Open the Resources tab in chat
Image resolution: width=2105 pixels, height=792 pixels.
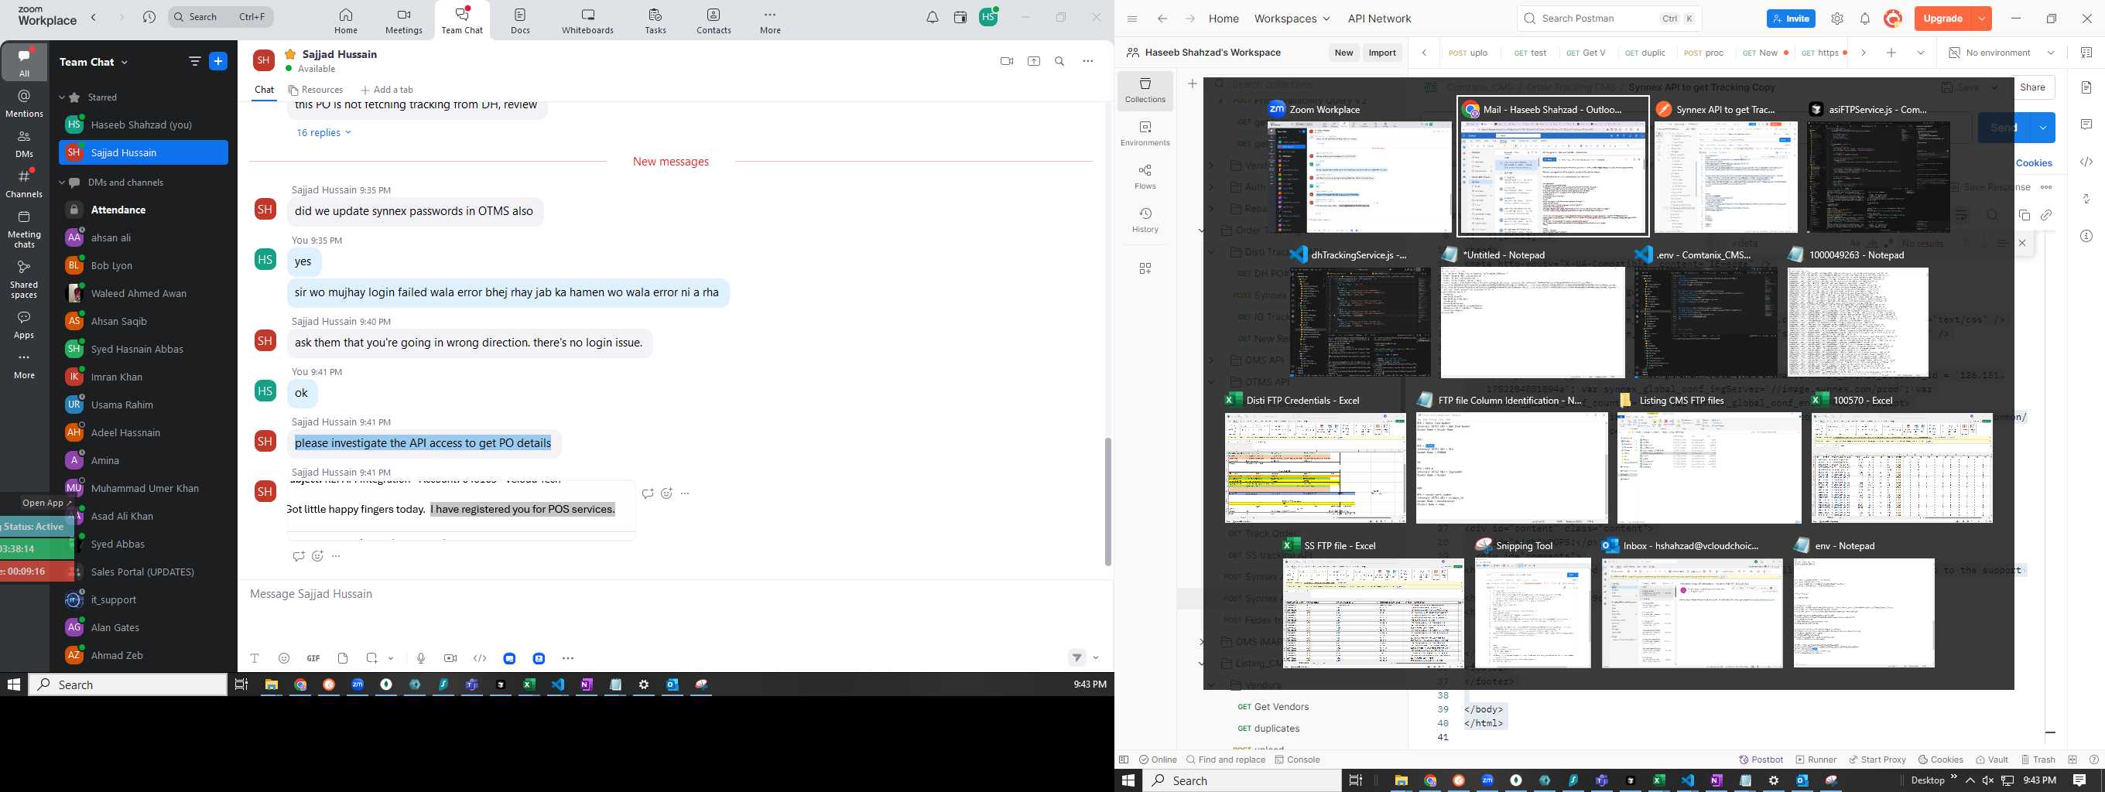[316, 90]
